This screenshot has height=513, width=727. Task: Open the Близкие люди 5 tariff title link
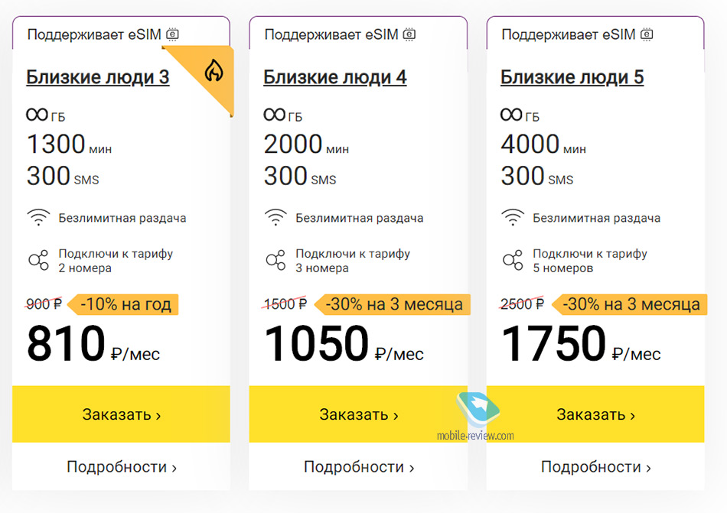pyautogui.click(x=572, y=77)
